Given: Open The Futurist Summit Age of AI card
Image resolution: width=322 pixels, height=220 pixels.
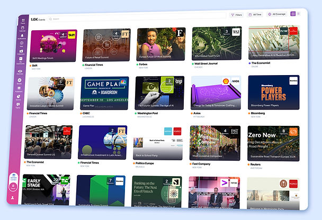Looking at the screenshot, I should [x=160, y=93].
